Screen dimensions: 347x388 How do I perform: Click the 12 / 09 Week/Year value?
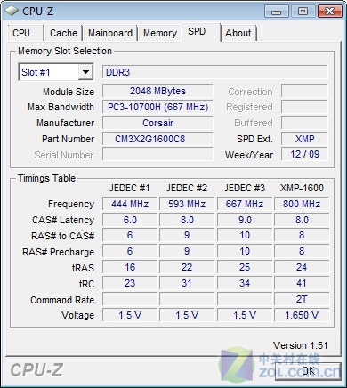coord(304,154)
